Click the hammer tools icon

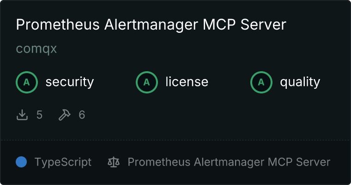pyautogui.click(x=65, y=115)
